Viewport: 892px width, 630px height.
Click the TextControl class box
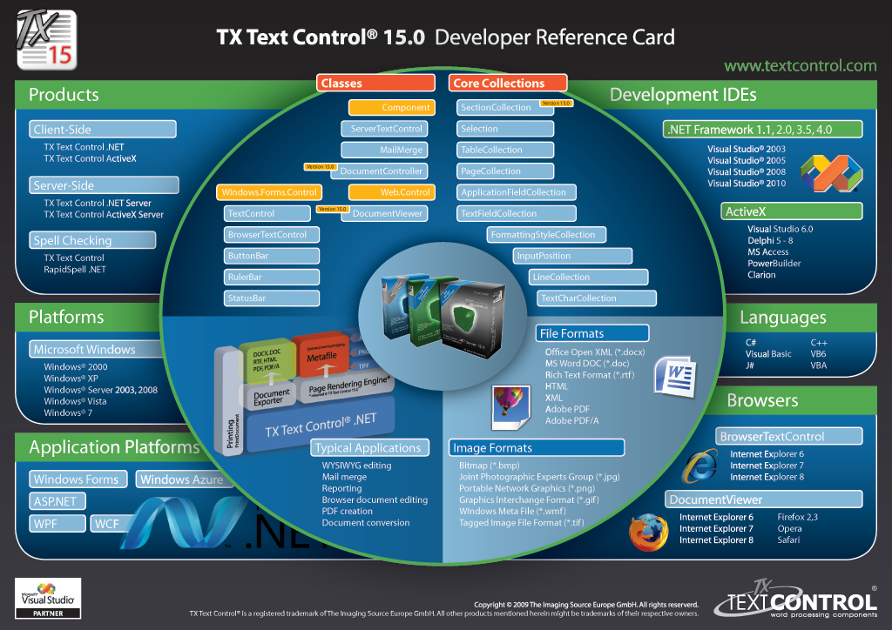267,213
